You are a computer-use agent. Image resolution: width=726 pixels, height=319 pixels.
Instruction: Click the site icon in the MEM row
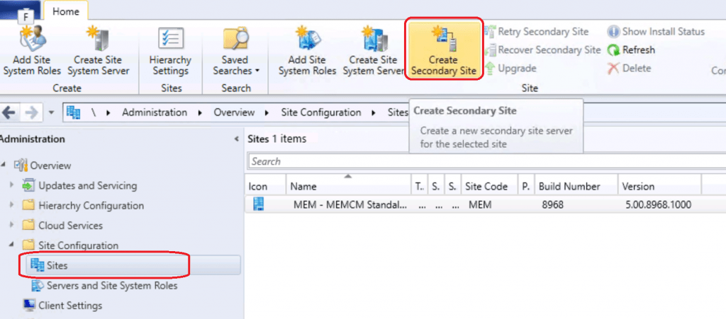point(258,204)
